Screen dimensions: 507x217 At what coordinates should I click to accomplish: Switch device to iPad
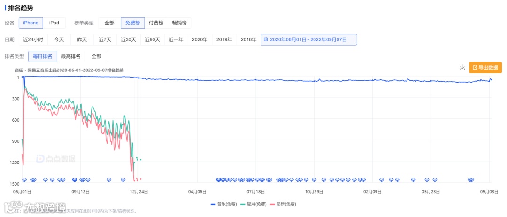click(x=54, y=23)
